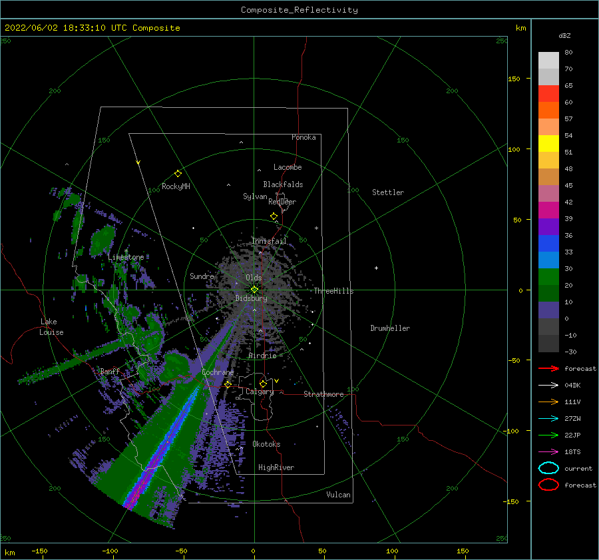
Task: Click the magenta 18TS arrow icon
Action: tap(548, 452)
